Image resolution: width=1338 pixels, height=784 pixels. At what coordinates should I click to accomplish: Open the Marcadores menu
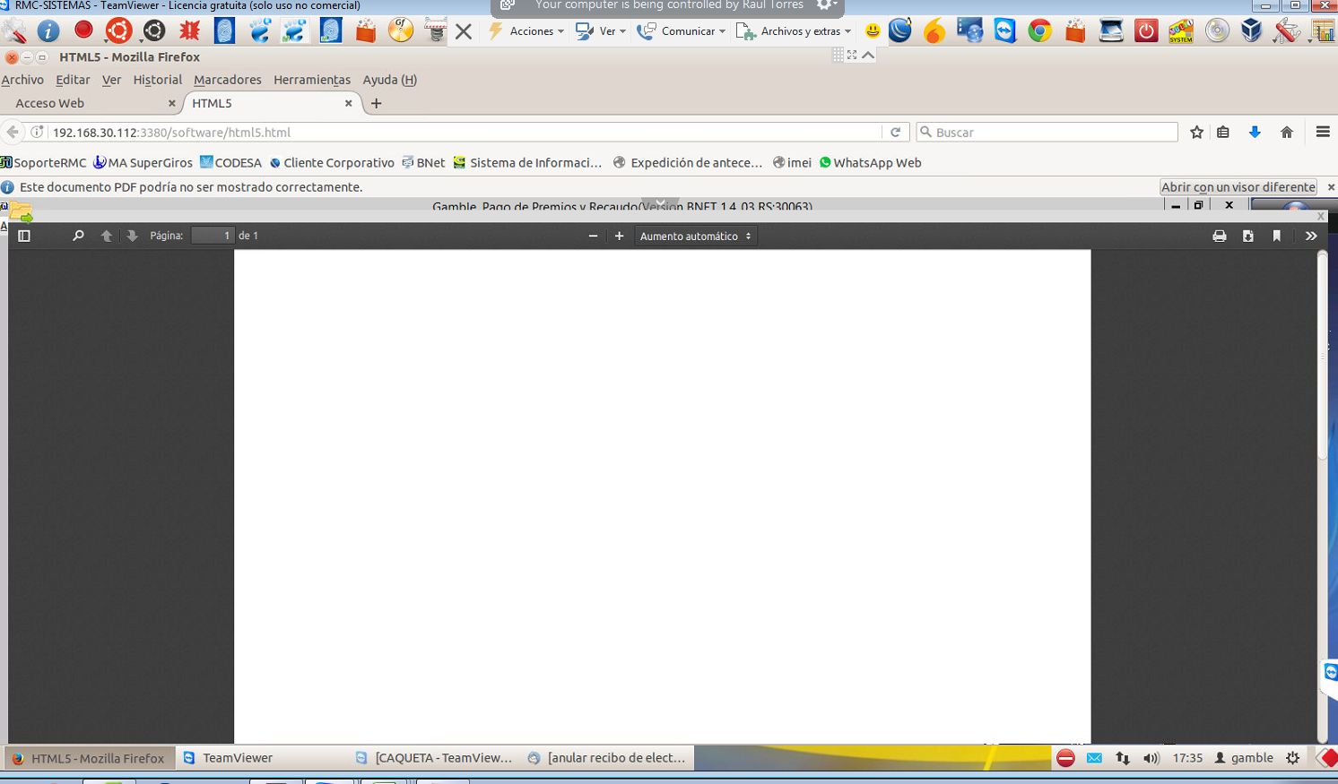point(228,80)
